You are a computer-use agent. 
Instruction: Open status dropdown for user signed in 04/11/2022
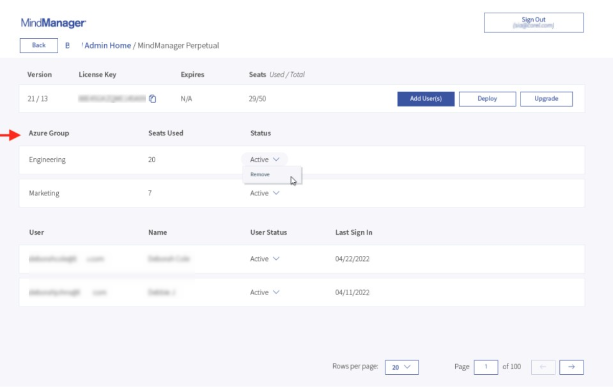[x=265, y=293]
